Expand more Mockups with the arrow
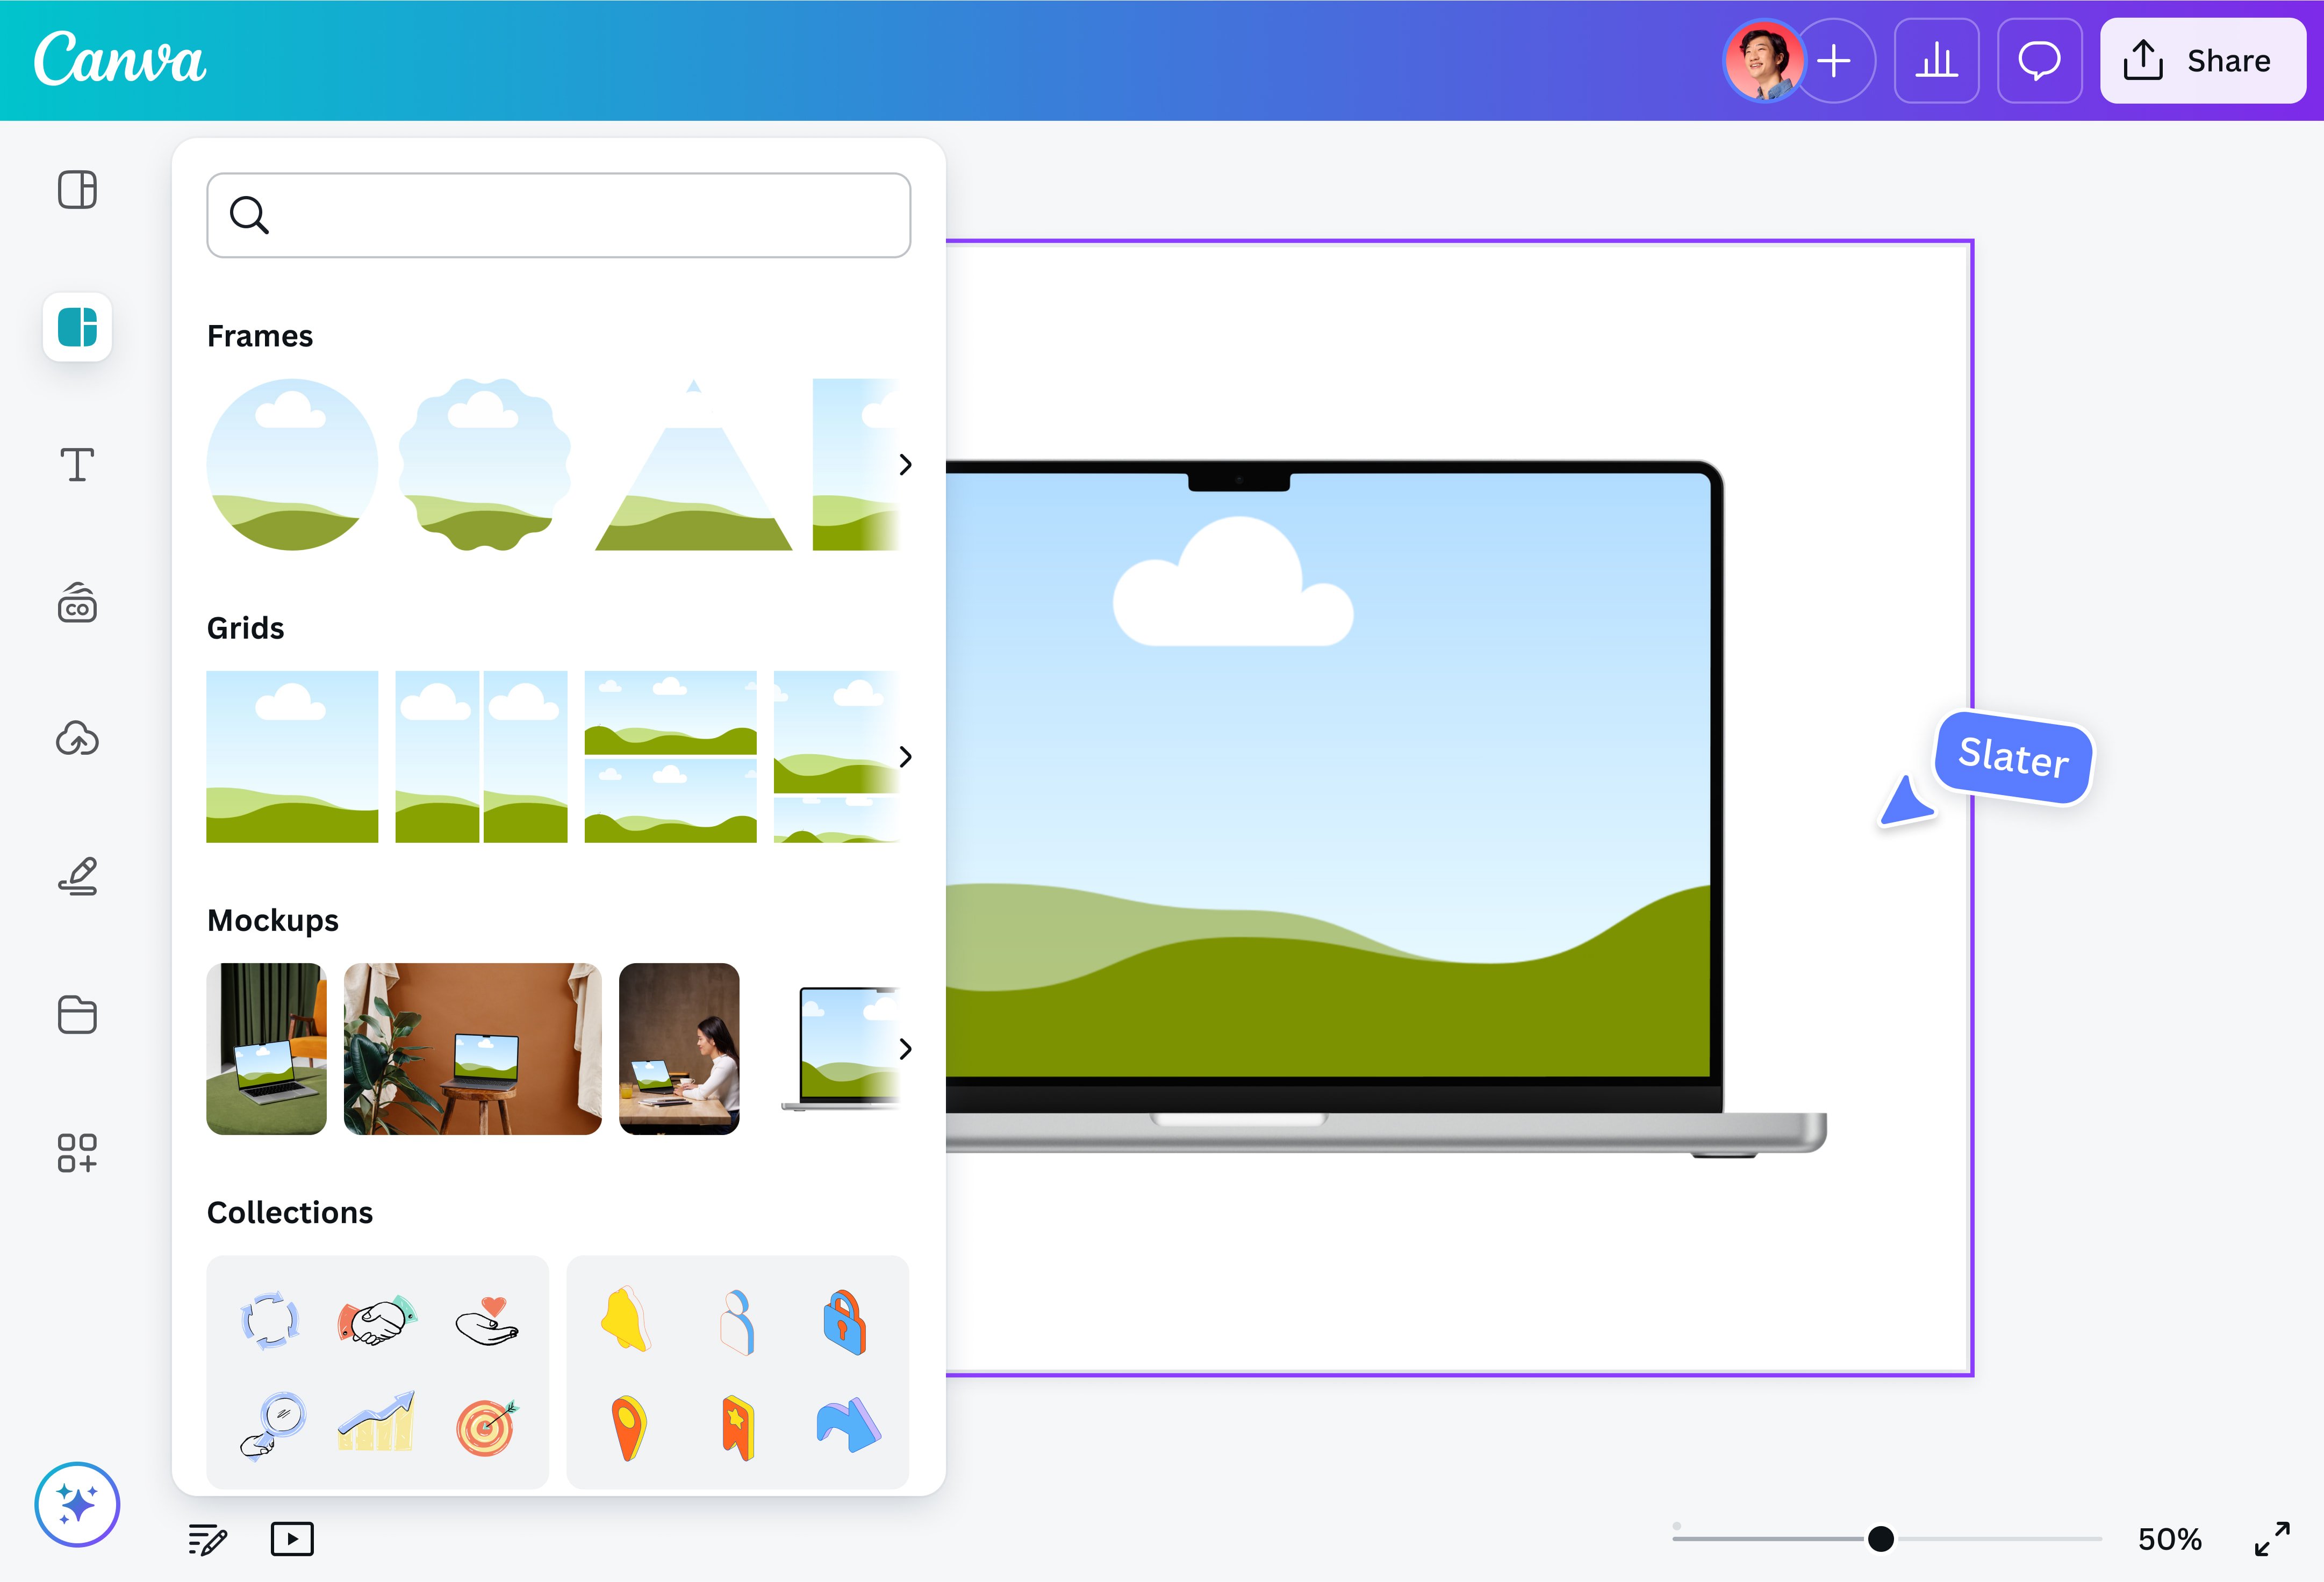This screenshot has width=2324, height=1582. [905, 1049]
